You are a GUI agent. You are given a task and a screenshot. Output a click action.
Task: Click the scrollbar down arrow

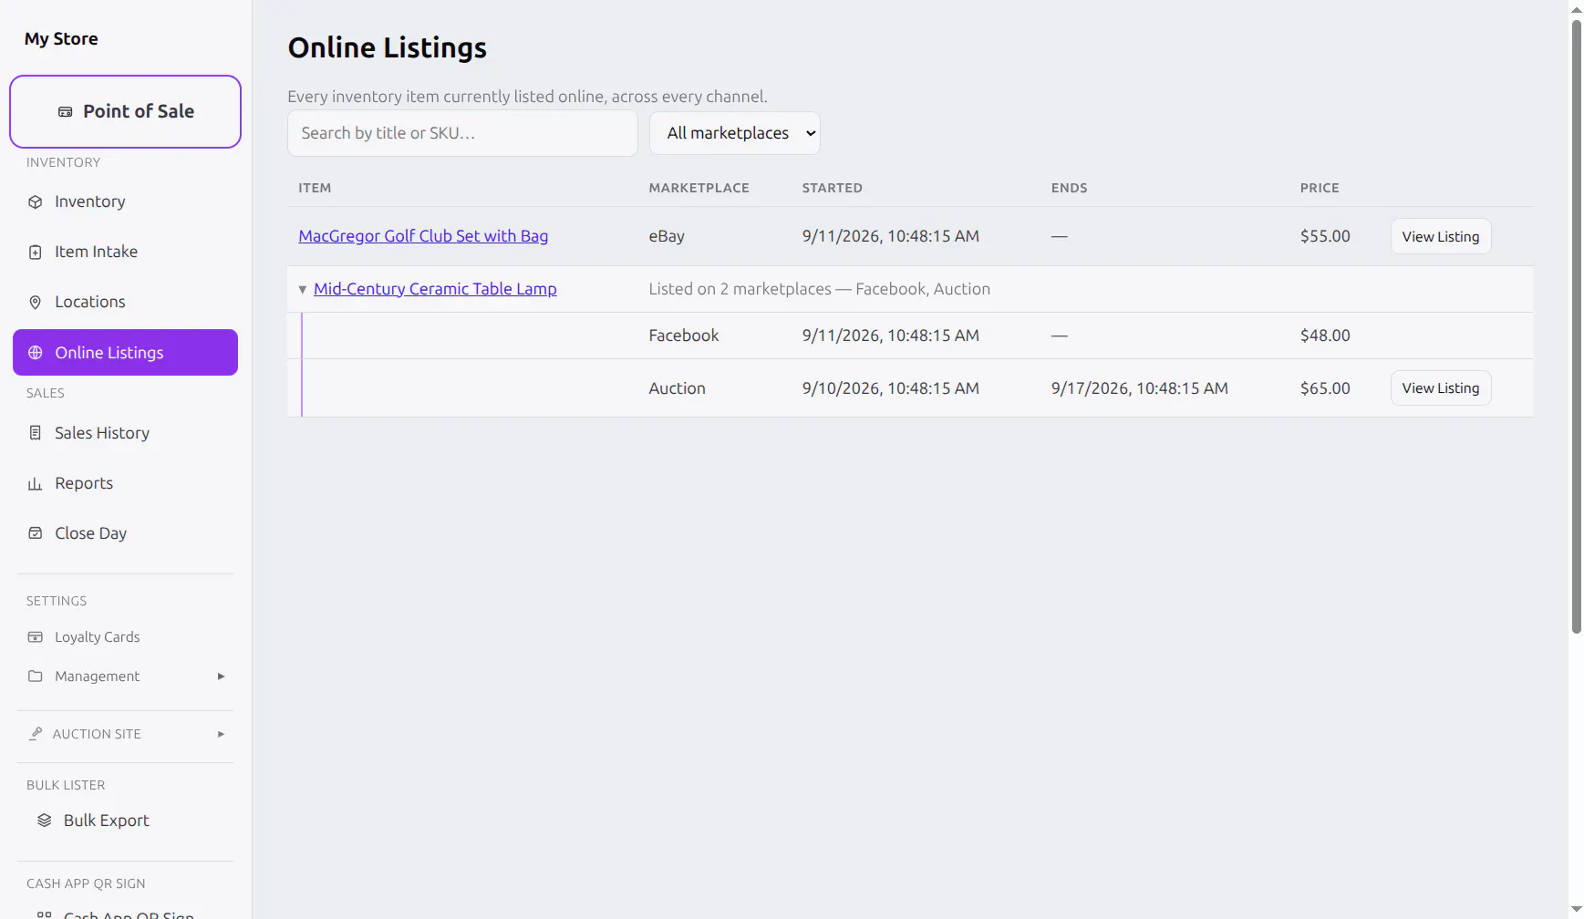(x=1576, y=910)
